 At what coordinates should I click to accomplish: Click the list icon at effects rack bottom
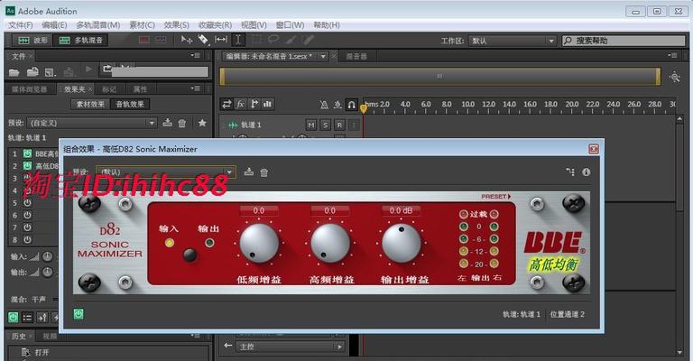tap(27, 318)
